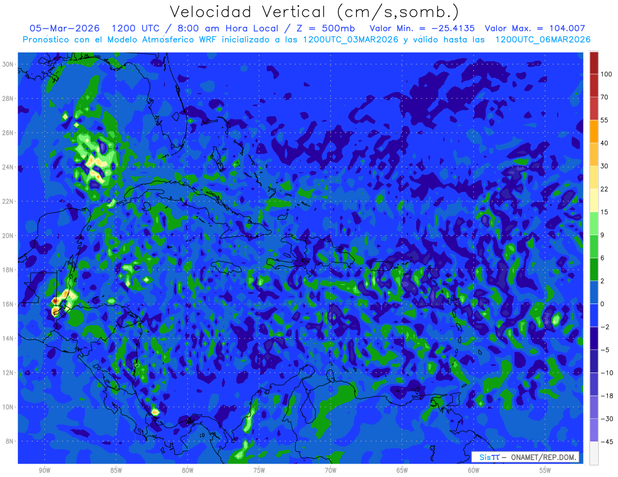Click the colorbar label '100'
The image size is (618, 477).
pyautogui.click(x=606, y=74)
